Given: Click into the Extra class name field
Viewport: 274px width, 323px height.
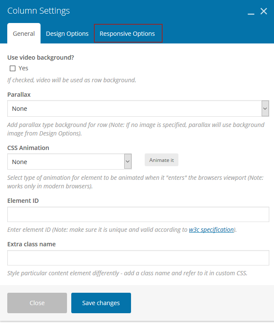Looking at the screenshot, I should coord(138,258).
